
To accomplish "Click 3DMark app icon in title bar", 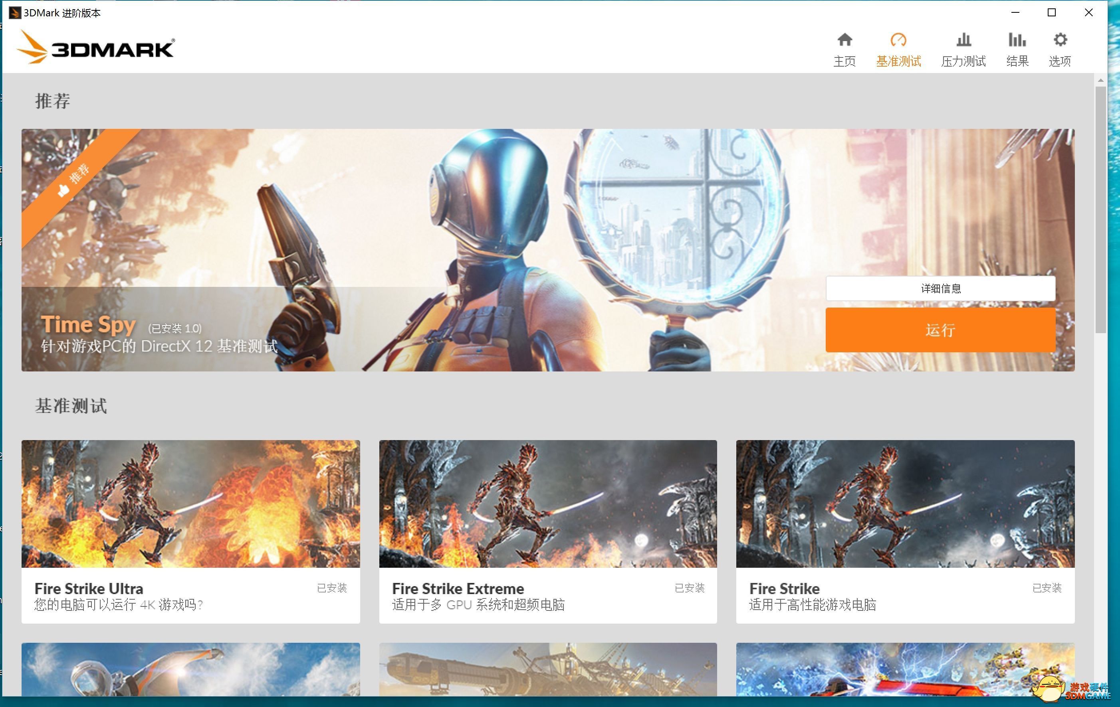I will point(15,12).
